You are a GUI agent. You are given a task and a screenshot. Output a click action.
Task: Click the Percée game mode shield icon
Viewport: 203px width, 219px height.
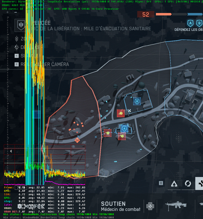point(21,25)
